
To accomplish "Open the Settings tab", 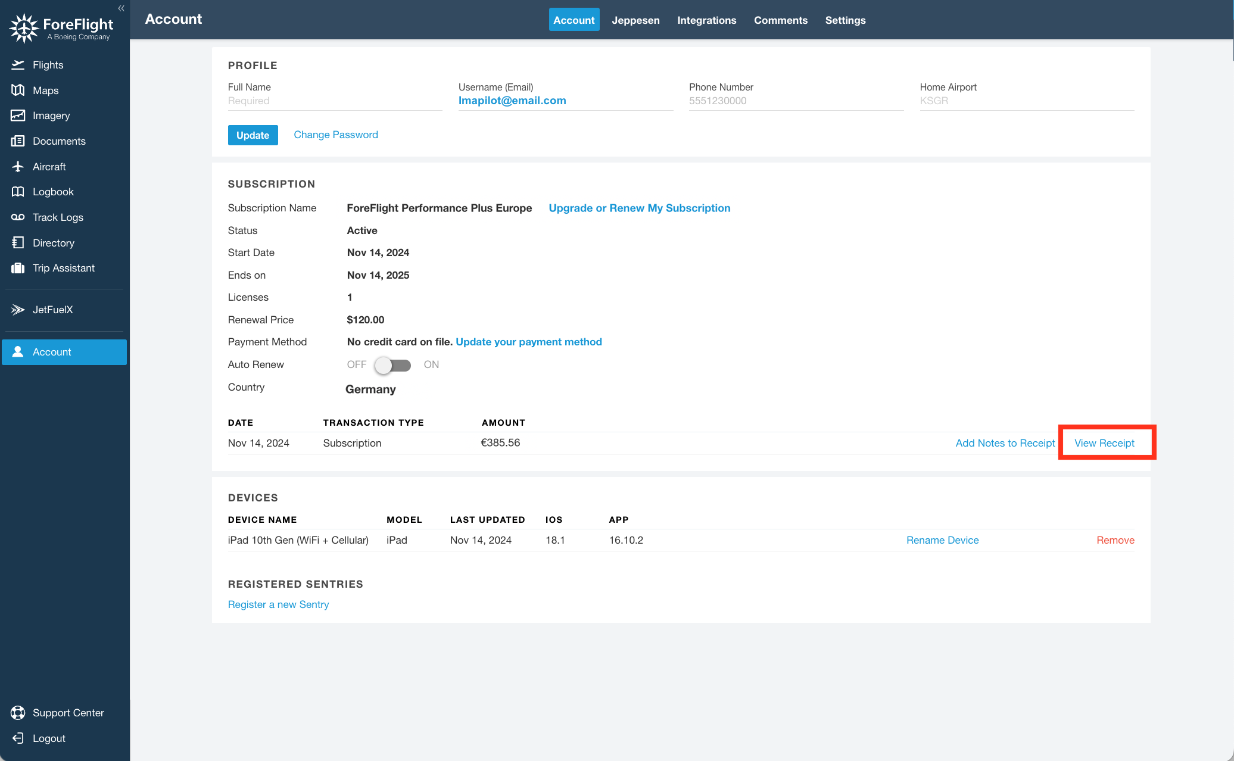I will click(845, 20).
